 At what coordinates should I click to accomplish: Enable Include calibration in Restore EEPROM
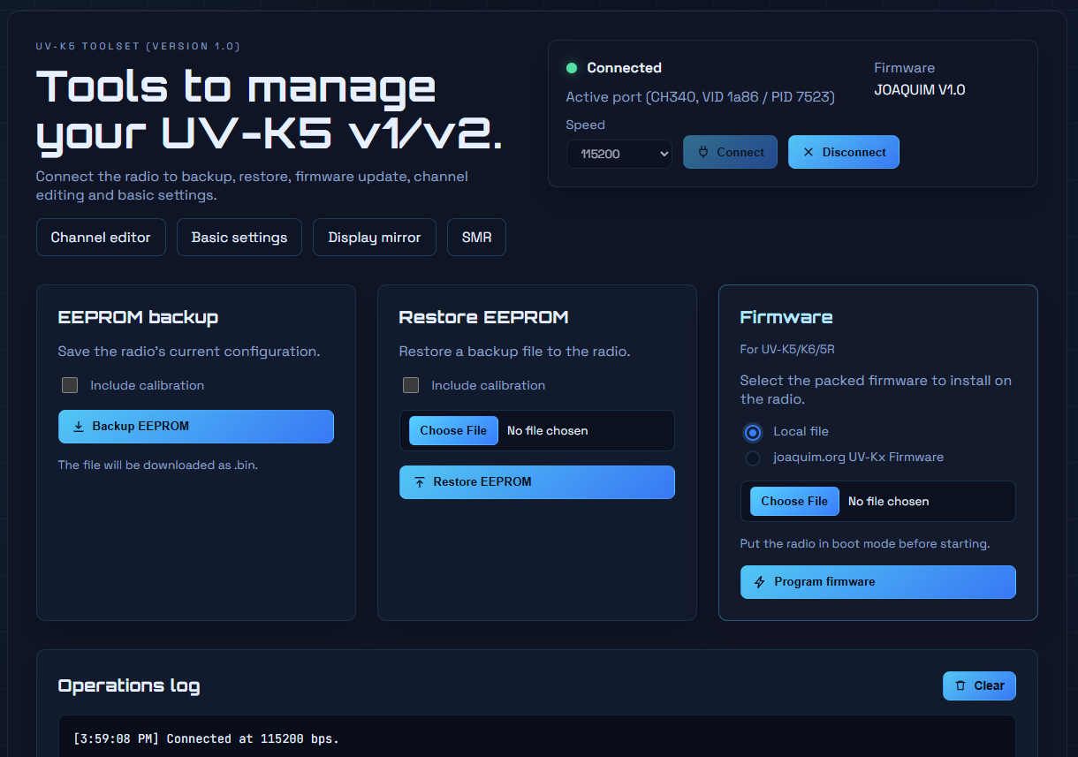point(411,385)
